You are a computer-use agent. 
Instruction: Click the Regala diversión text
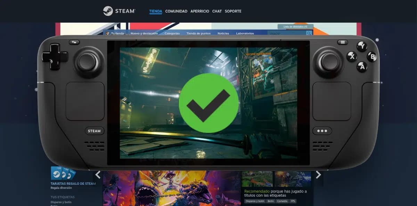click(61, 188)
